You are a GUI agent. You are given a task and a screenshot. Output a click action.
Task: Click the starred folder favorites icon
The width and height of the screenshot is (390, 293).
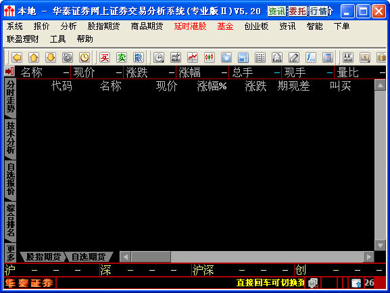click(226, 58)
